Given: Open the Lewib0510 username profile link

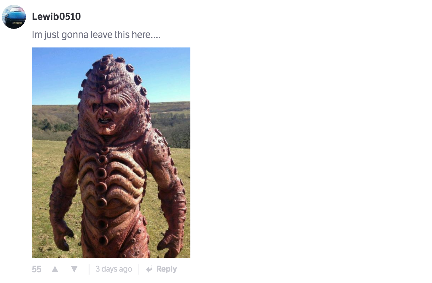Looking at the screenshot, I should pyautogui.click(x=56, y=16).
